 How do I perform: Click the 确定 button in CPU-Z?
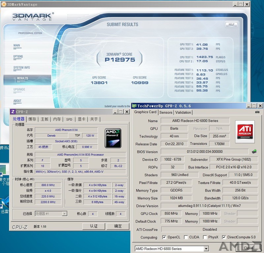coord(118,226)
